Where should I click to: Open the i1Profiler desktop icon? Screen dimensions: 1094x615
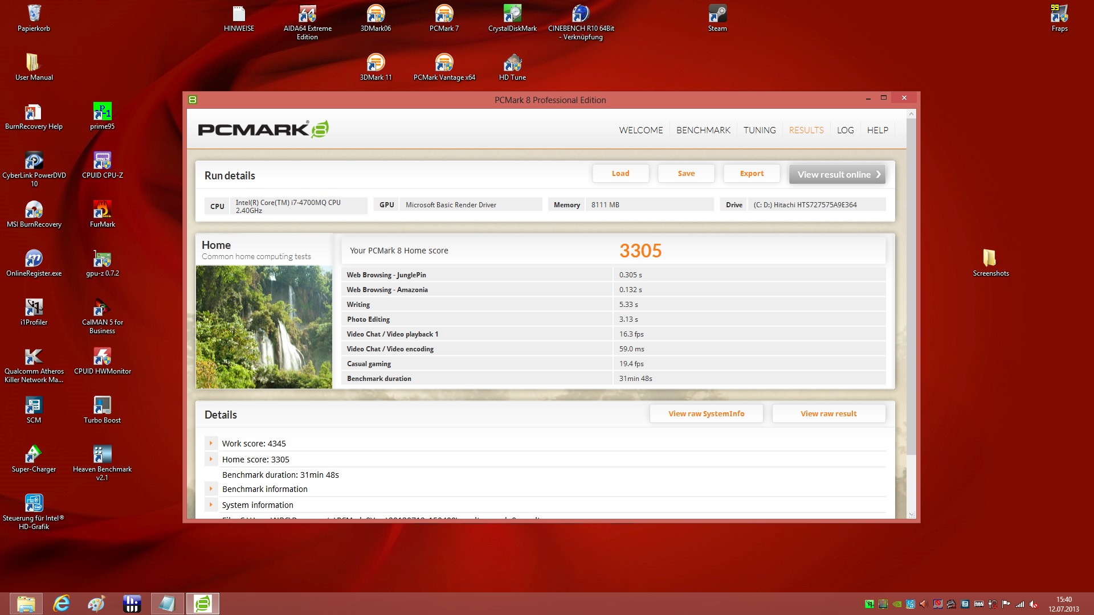point(34,312)
